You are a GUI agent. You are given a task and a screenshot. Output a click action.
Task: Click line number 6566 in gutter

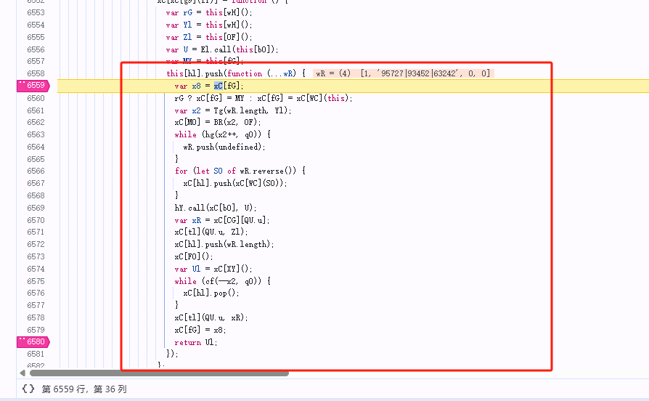click(36, 171)
